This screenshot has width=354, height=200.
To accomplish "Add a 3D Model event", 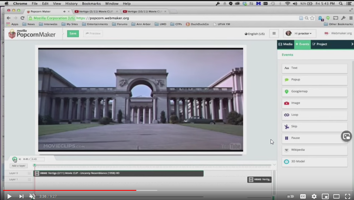I will pos(315,162).
